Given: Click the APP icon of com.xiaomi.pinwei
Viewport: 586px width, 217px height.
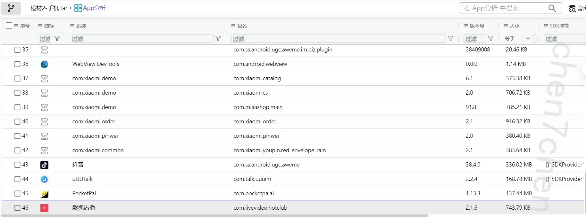Looking at the screenshot, I should click(x=44, y=136).
